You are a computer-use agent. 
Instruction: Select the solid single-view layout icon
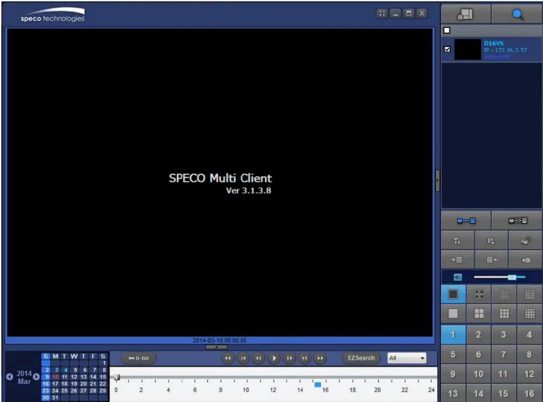(x=453, y=313)
